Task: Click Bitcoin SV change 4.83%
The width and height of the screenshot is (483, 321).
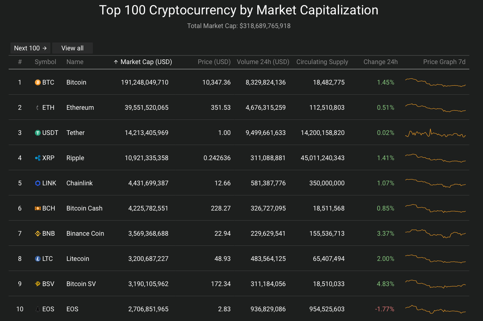Action: pos(385,284)
